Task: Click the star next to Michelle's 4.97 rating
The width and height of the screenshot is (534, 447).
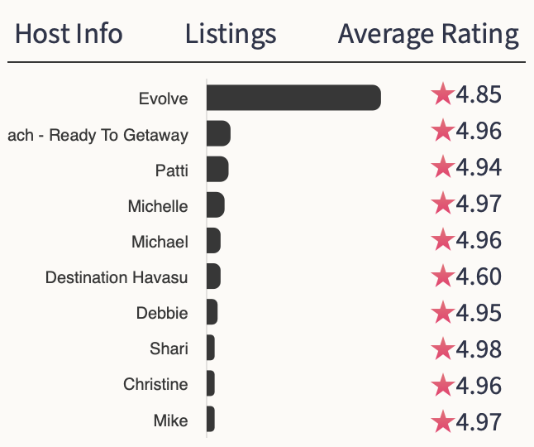Action: click(x=442, y=204)
